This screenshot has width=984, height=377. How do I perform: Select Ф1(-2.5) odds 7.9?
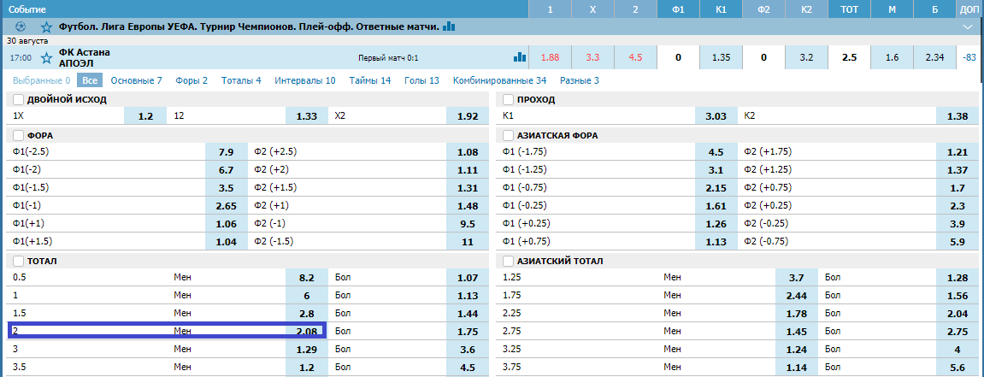226,152
